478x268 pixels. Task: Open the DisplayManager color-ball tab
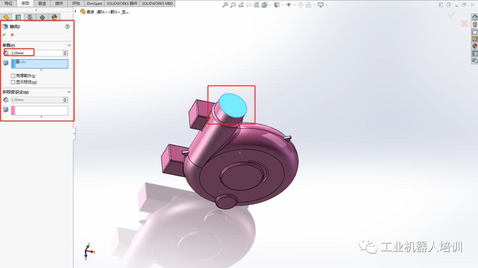(54, 17)
